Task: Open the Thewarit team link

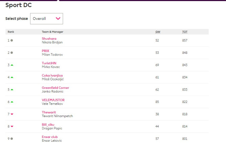Action: [49, 112]
